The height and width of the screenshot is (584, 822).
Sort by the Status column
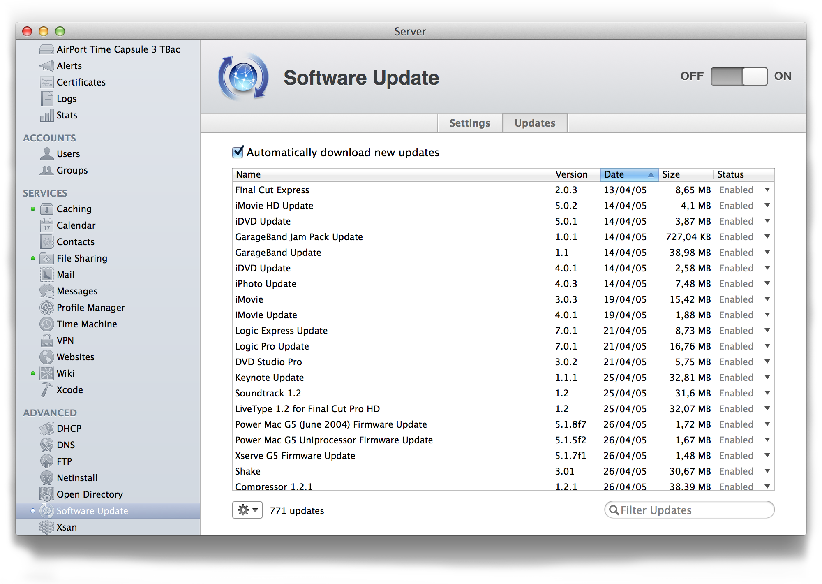[x=744, y=174]
